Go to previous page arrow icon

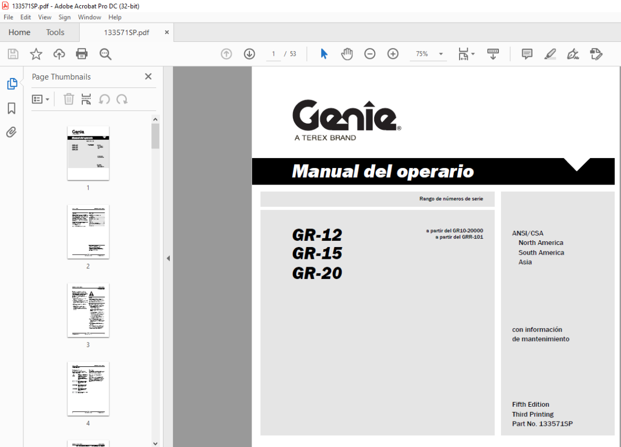(226, 54)
